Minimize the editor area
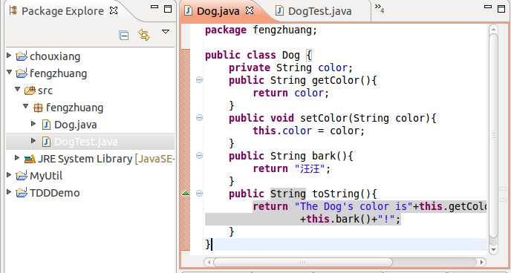 pos(488,7)
